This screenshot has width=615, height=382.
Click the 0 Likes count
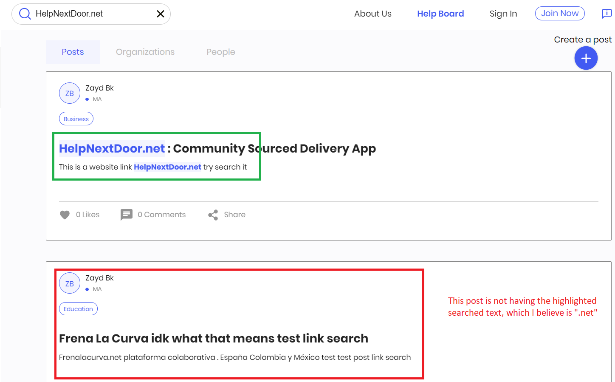pos(87,215)
